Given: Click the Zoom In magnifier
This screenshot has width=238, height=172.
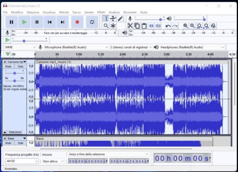Looking at the screenshot, I should tap(185, 26).
